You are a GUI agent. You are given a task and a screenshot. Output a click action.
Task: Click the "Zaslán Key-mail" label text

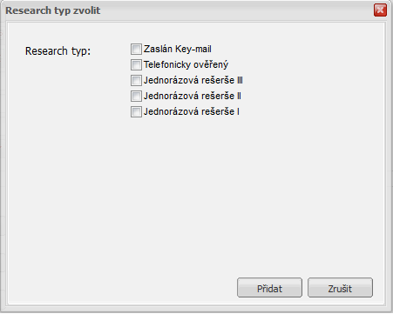[x=178, y=50]
